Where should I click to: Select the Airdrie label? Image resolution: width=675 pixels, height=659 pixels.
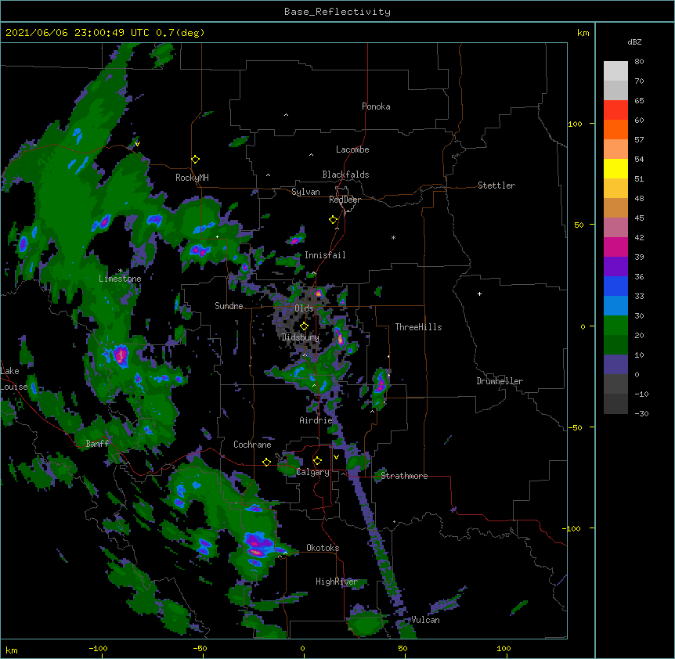pos(316,420)
